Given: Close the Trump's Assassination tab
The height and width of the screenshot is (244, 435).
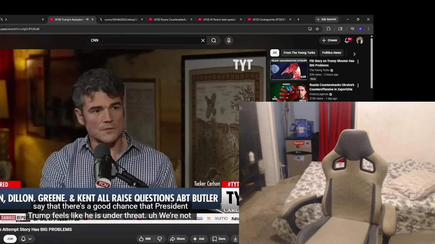Looking at the screenshot, I should [x=92, y=20].
